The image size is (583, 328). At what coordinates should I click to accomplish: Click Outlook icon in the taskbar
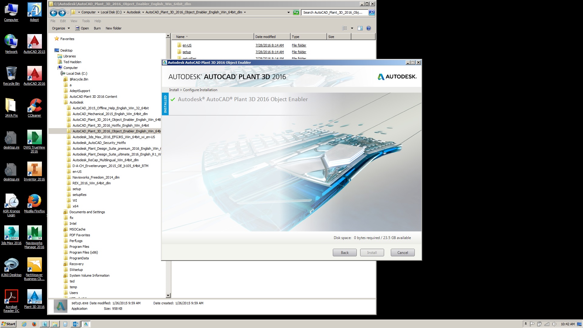click(x=75, y=324)
